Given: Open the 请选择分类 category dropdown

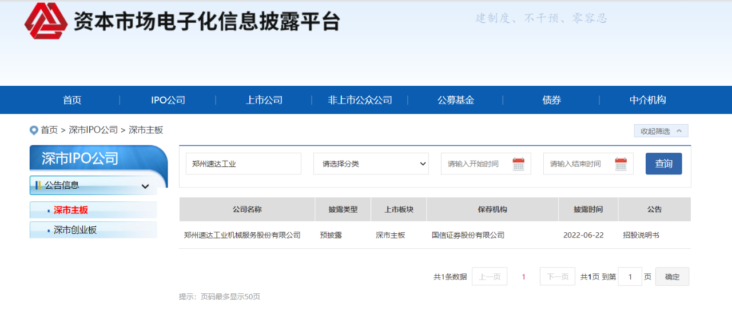Looking at the screenshot, I should pos(371,164).
